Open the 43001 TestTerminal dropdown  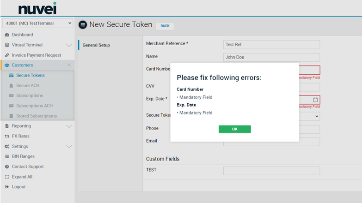click(x=37, y=23)
